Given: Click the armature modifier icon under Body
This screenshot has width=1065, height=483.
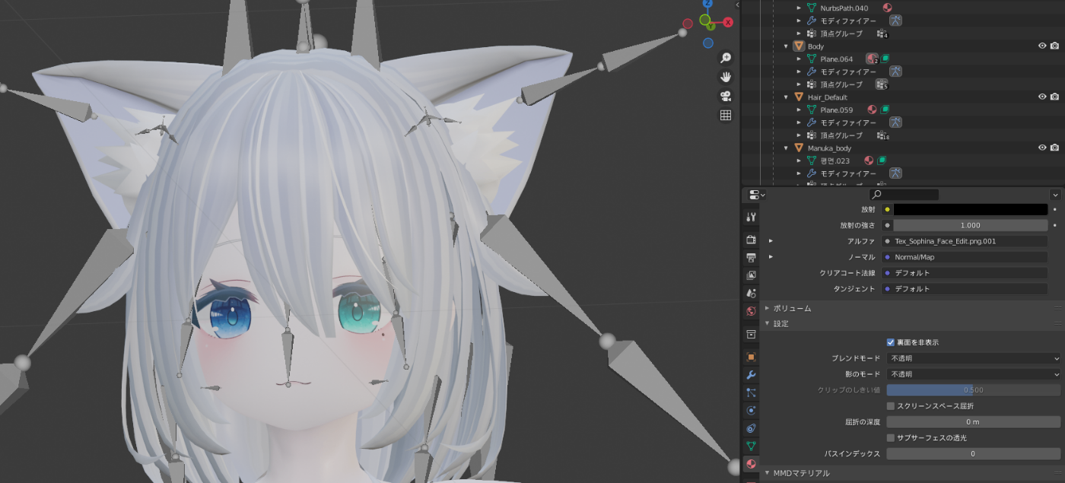Looking at the screenshot, I should [896, 71].
